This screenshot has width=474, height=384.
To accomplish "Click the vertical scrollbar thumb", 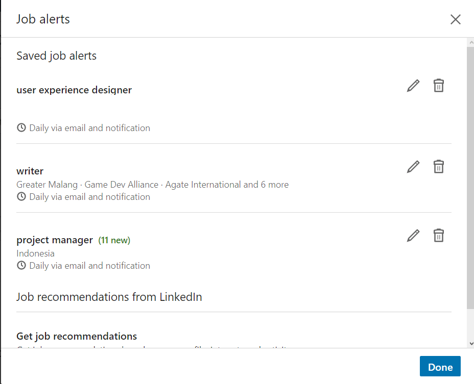I will click(470, 173).
